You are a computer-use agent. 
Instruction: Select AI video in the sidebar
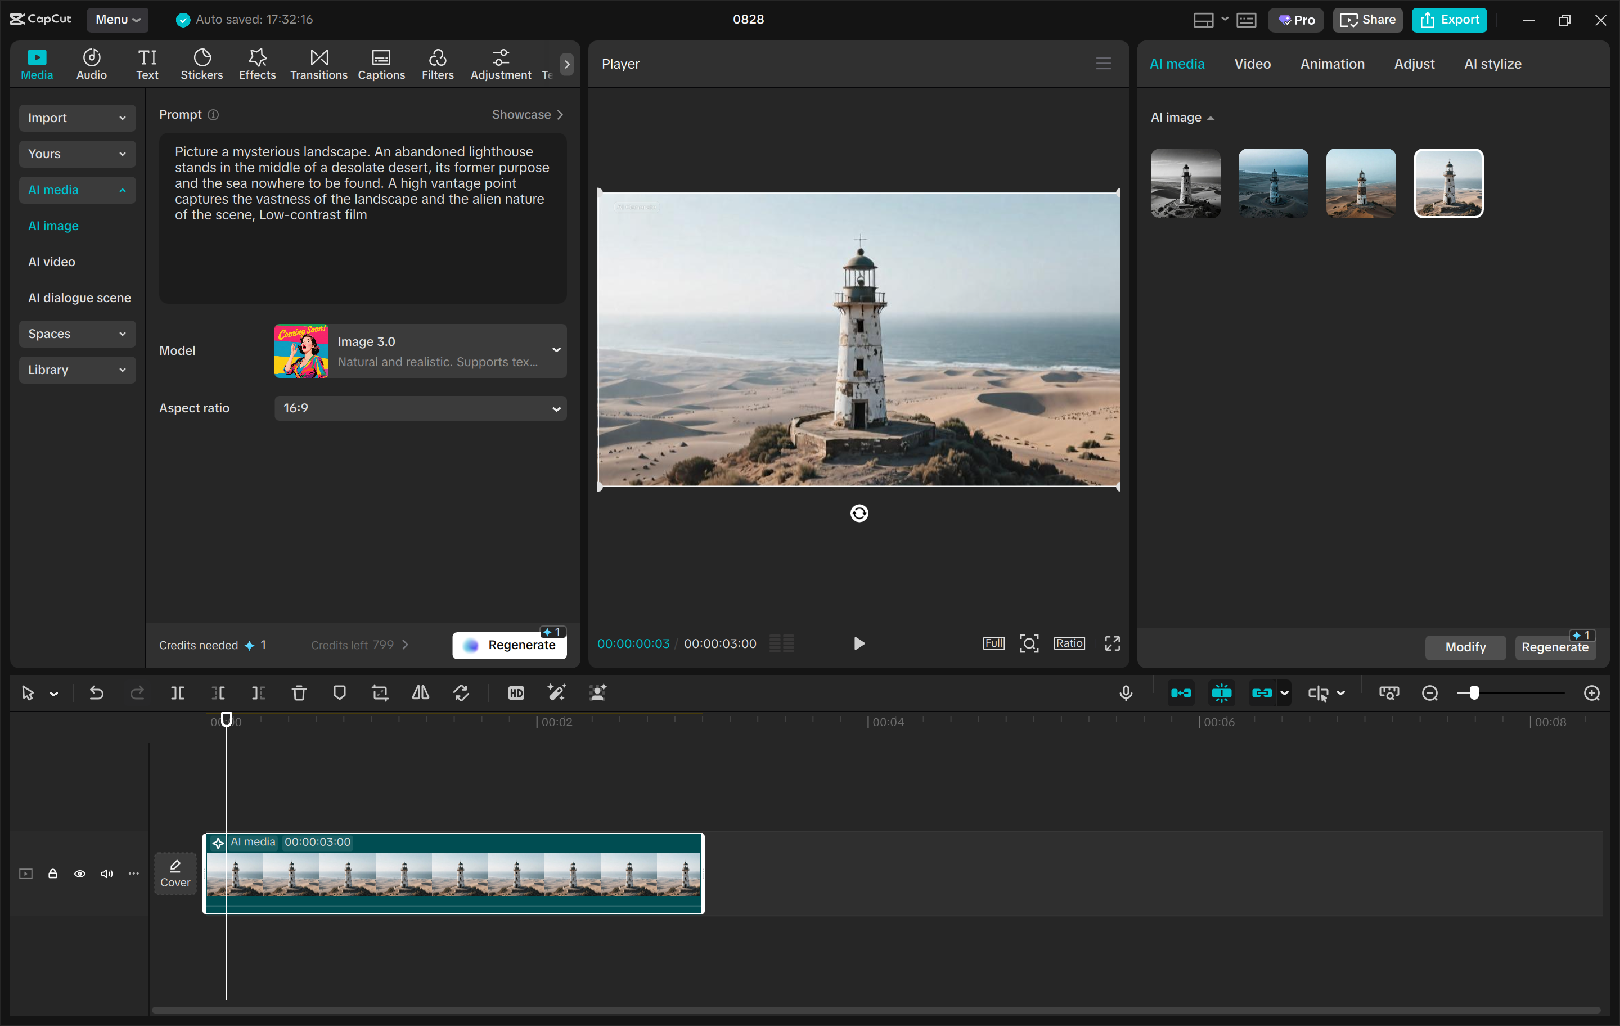[52, 262]
